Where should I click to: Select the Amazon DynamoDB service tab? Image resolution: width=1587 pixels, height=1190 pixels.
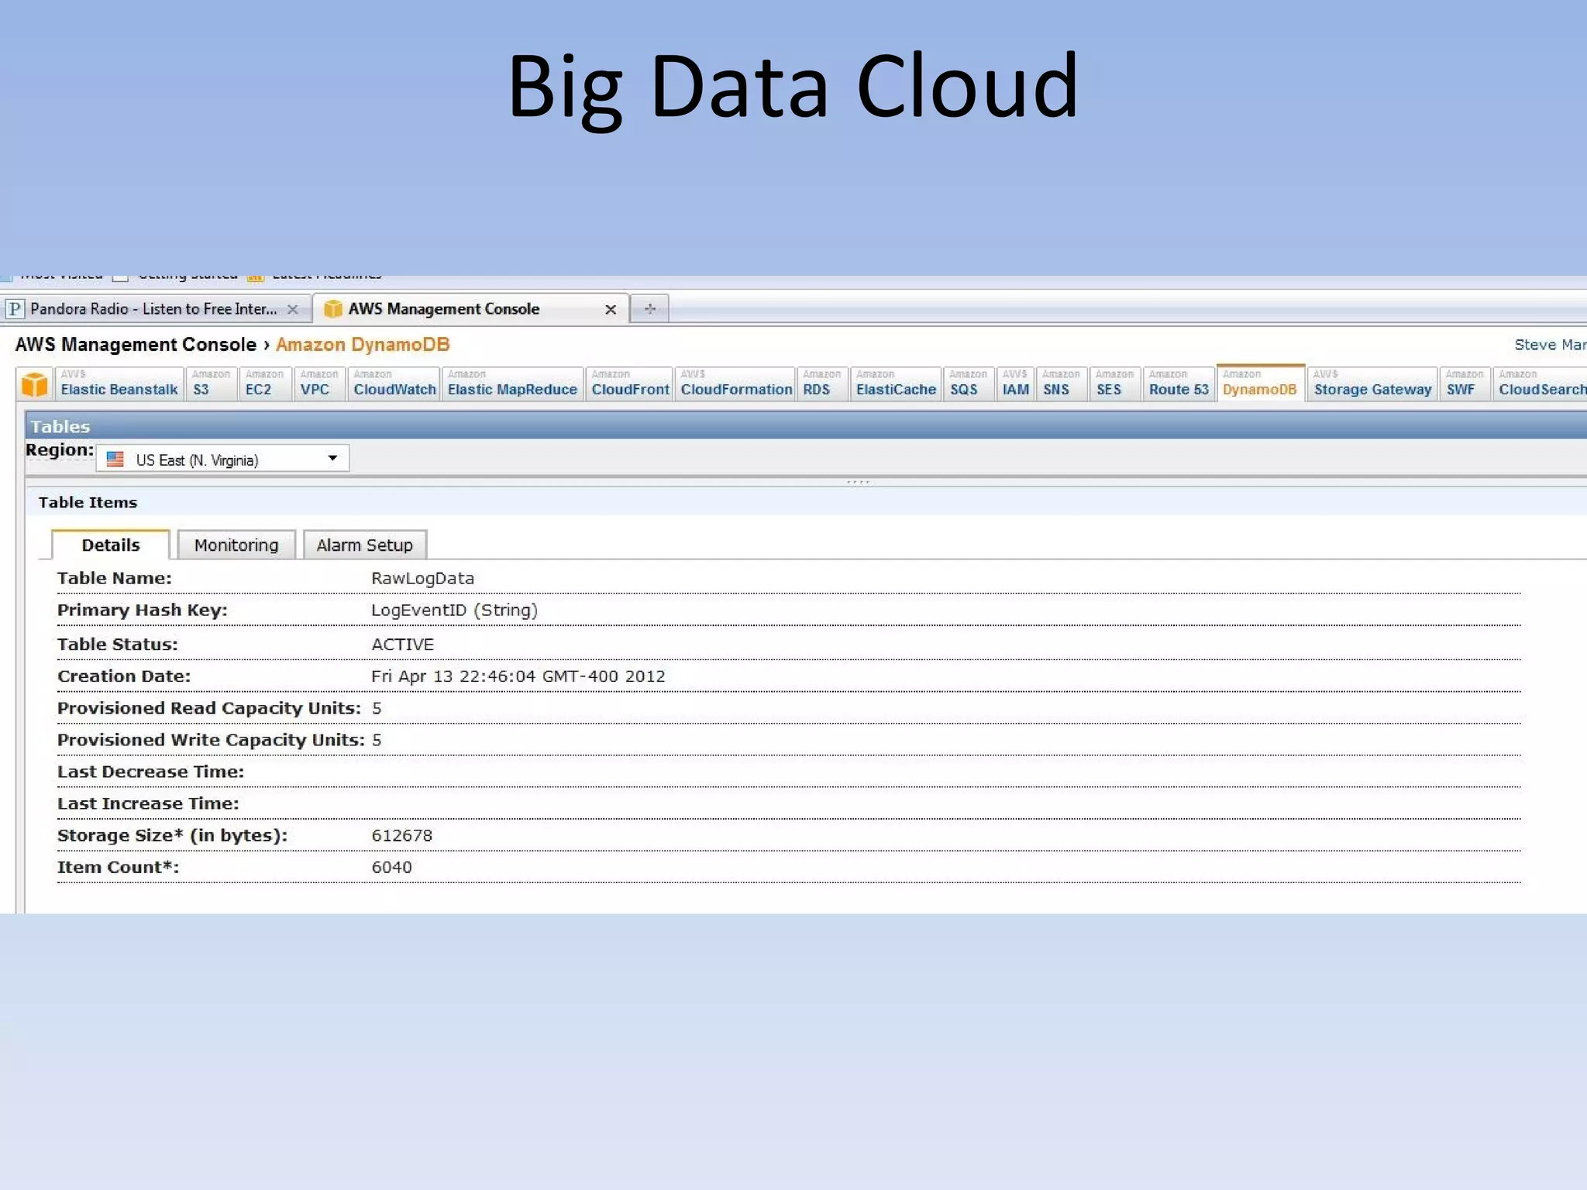pos(1260,383)
